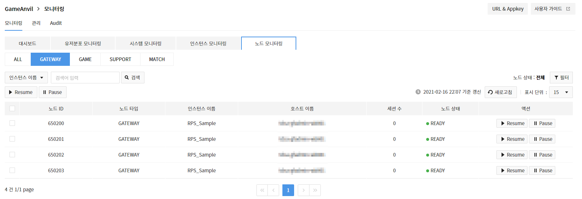Pause node 650202

tap(542, 155)
